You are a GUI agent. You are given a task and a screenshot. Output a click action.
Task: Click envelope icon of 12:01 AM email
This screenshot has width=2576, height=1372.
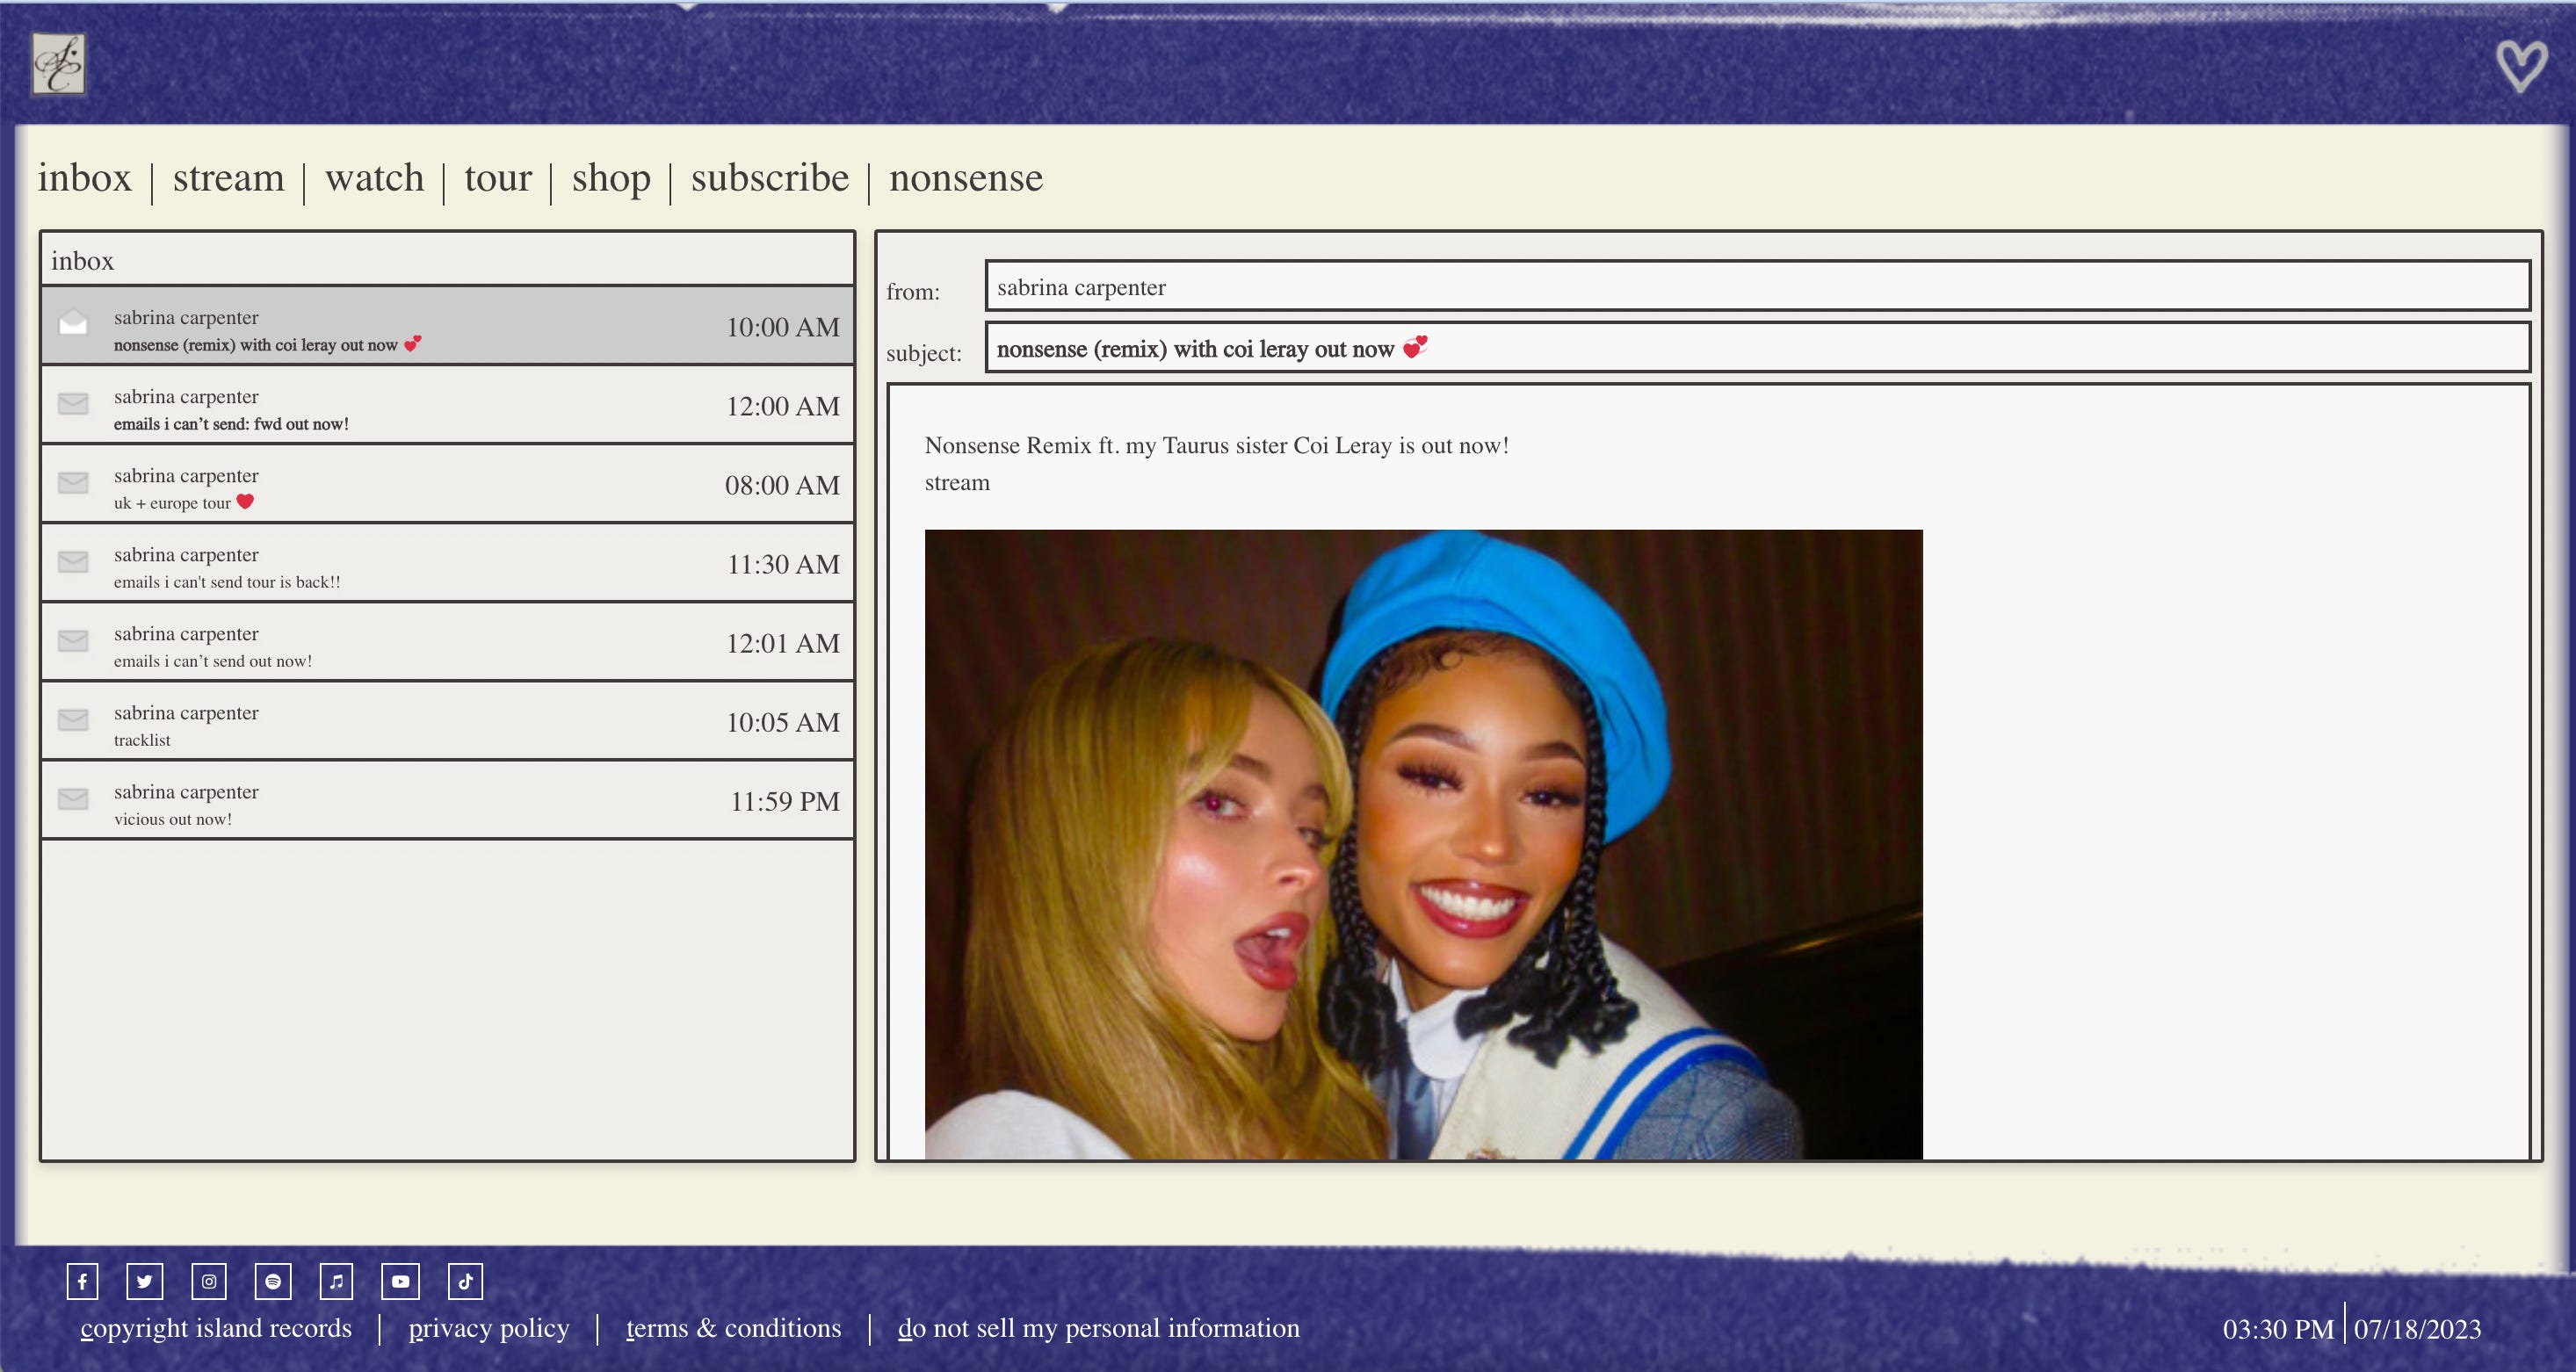pos(73,640)
